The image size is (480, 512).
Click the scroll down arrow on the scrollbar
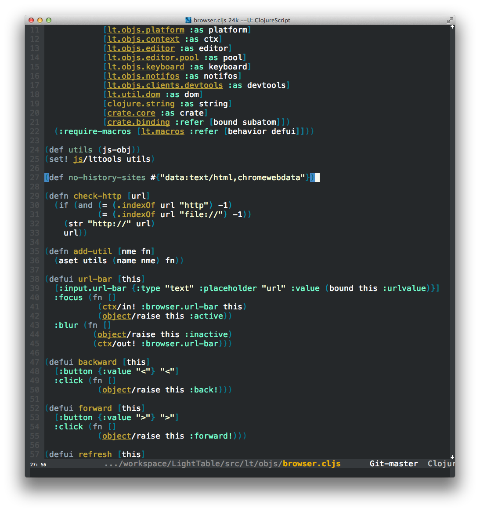(452, 457)
